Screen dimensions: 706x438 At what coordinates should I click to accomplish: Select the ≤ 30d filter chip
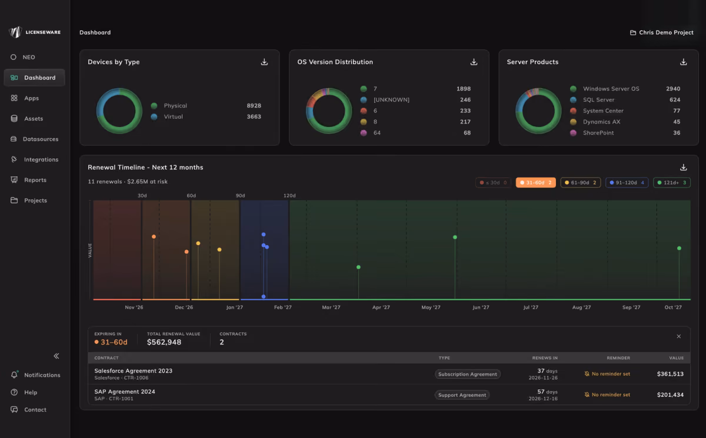point(493,182)
